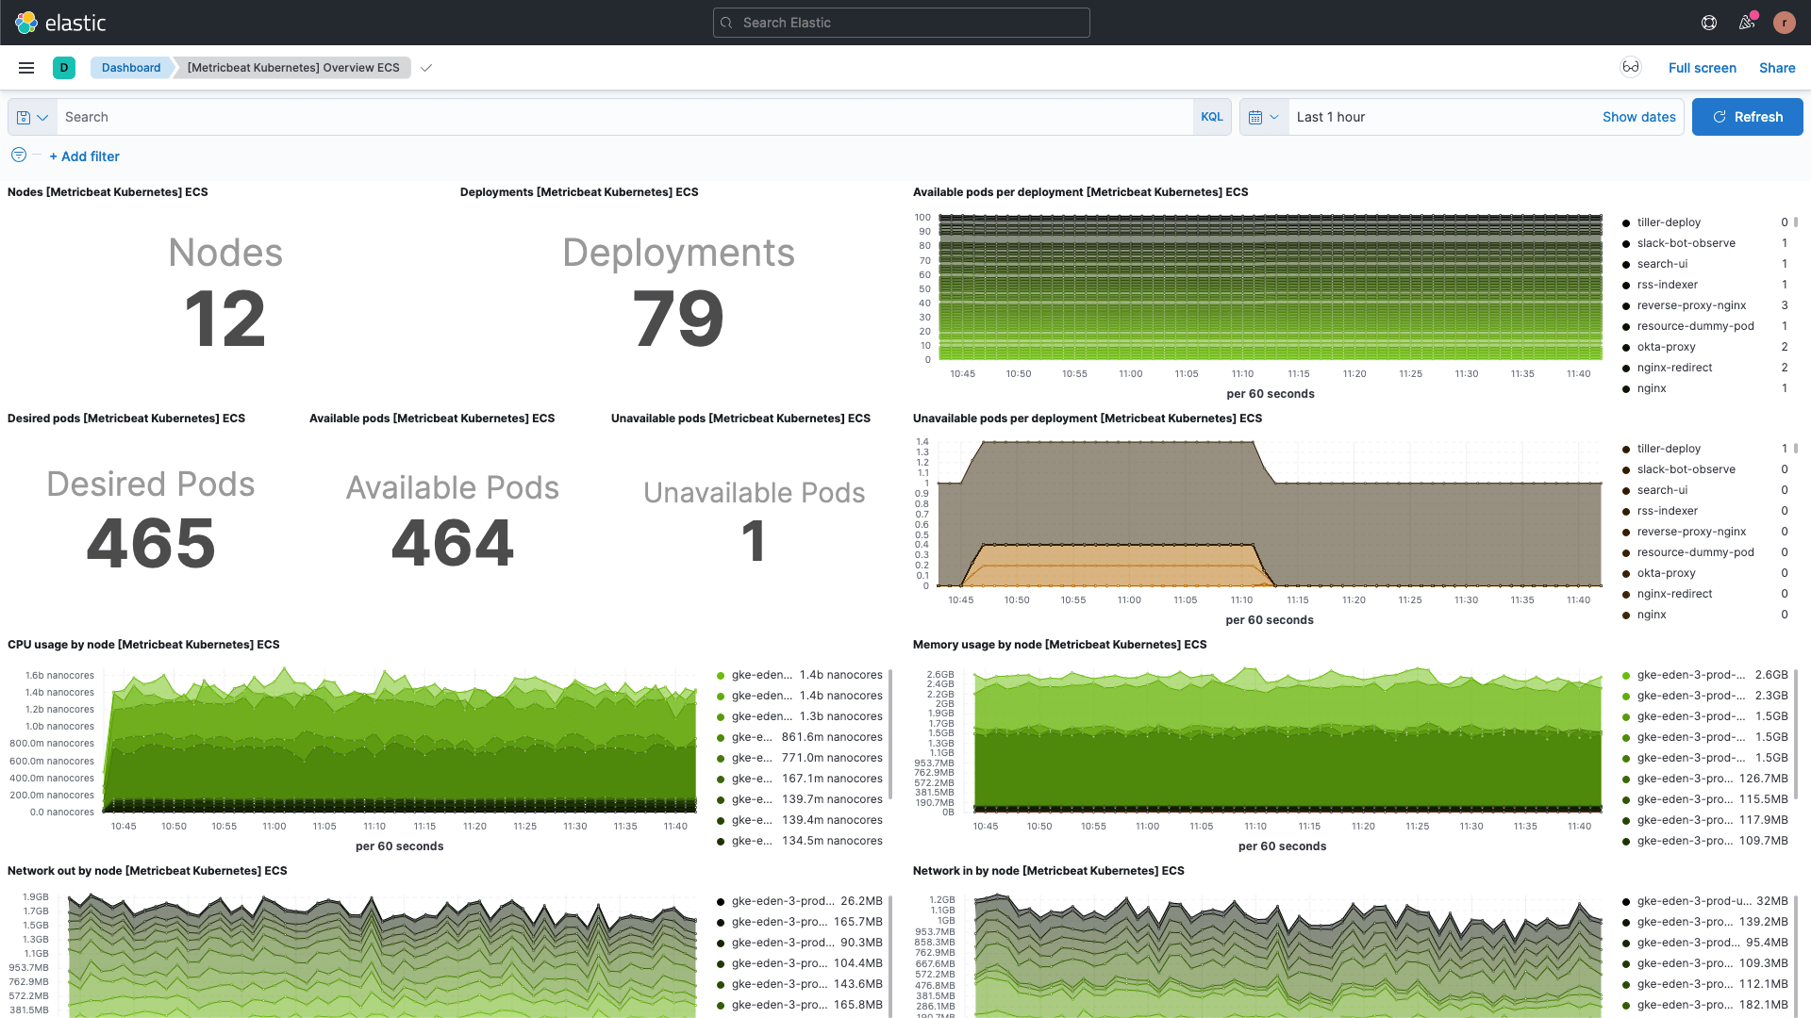Toggle tiller-deploy in Available pods legend
This screenshot has width=1811, height=1018.
pyautogui.click(x=1669, y=222)
